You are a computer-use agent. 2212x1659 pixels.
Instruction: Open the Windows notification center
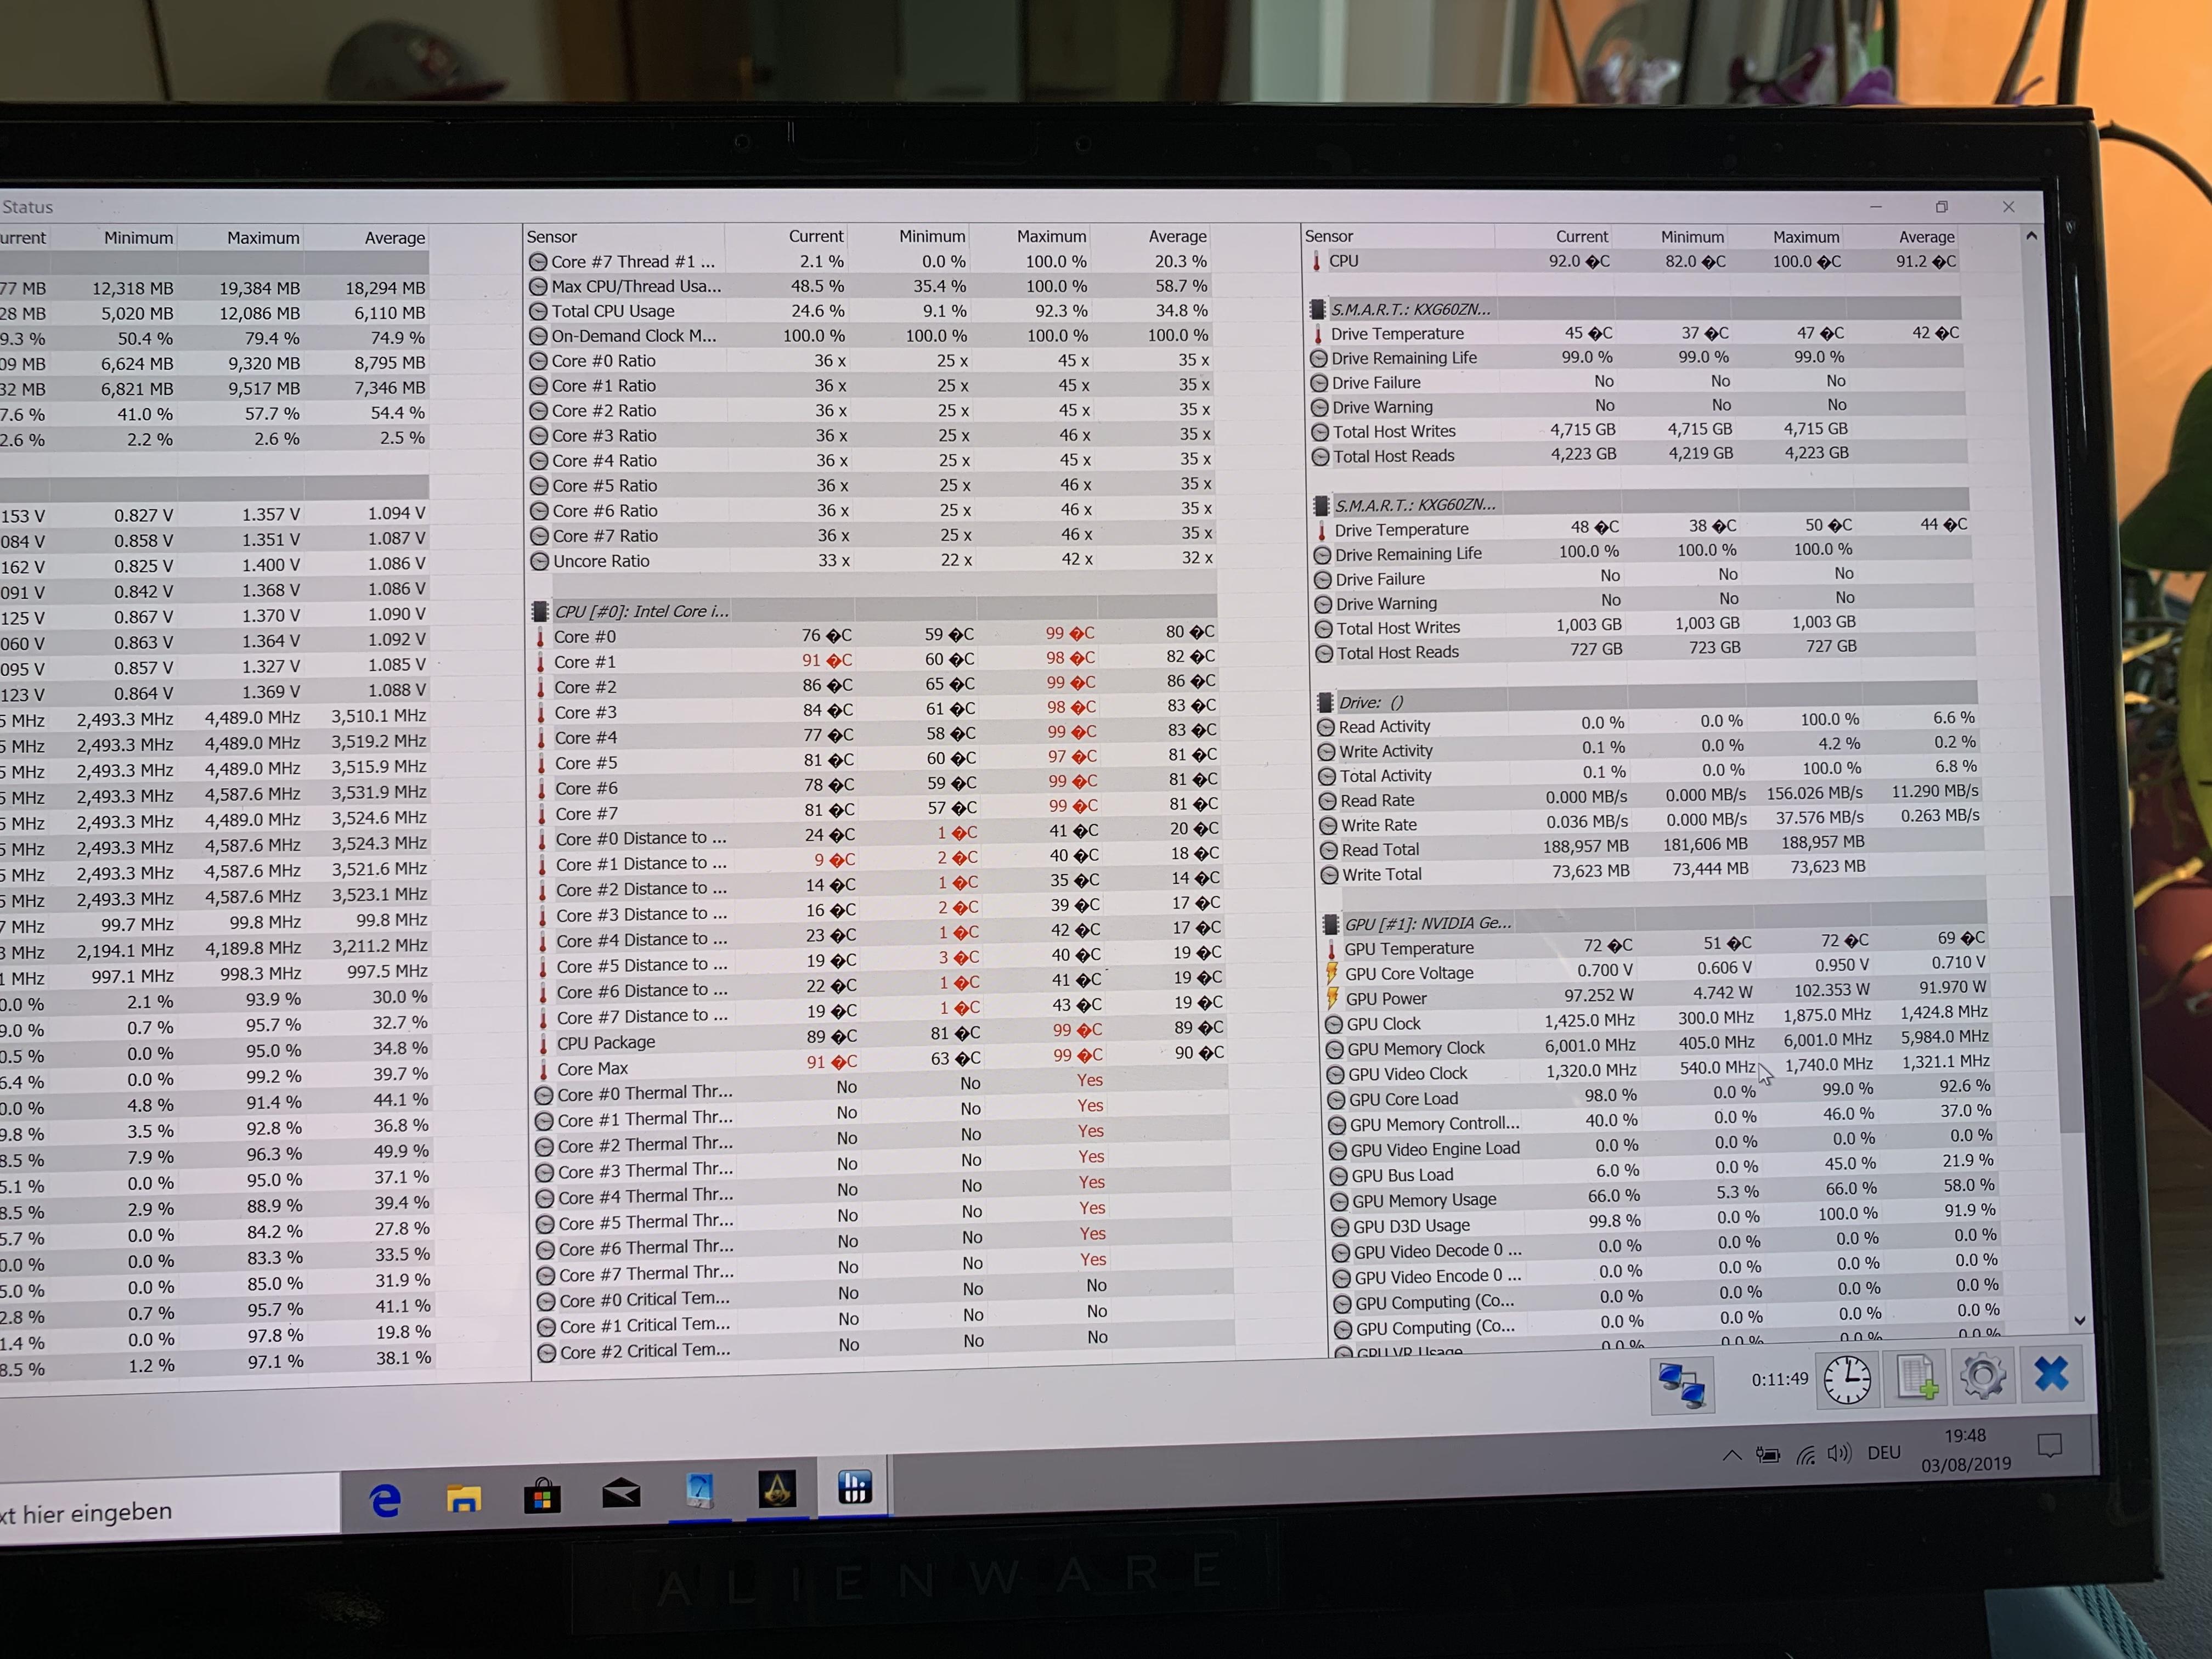tap(2050, 1446)
